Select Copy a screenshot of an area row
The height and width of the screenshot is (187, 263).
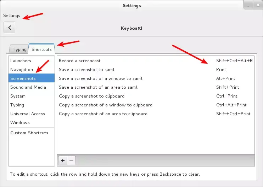156,114
